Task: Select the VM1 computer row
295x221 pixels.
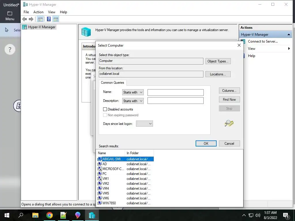Action: [125, 178]
